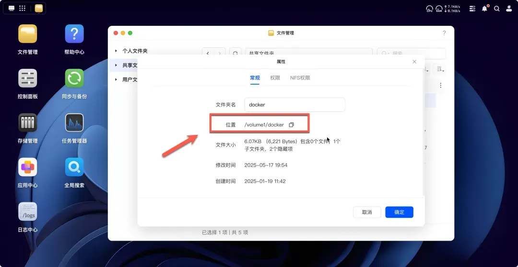Open 日志中心 desktop icon
The height and width of the screenshot is (267, 518).
[x=28, y=211]
